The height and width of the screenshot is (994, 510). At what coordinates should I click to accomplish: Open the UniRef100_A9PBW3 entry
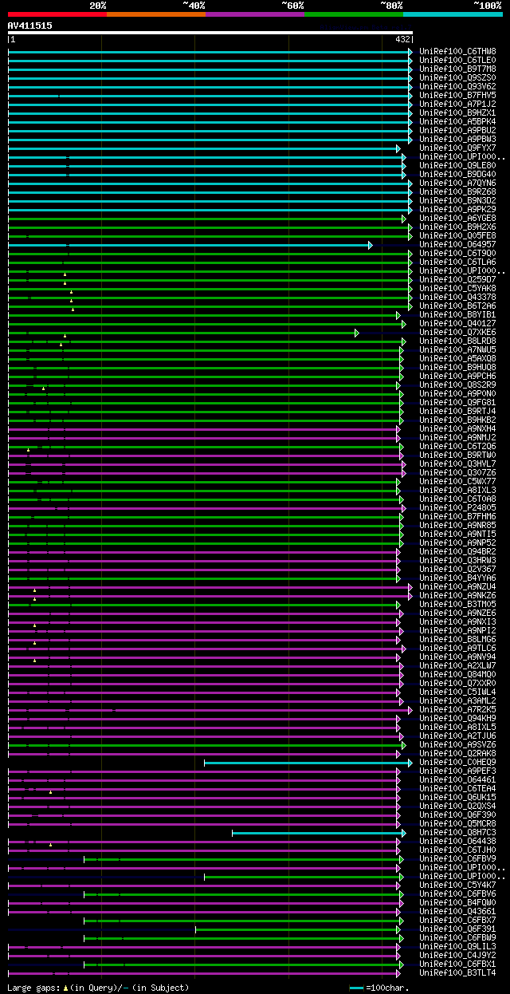pos(457,139)
